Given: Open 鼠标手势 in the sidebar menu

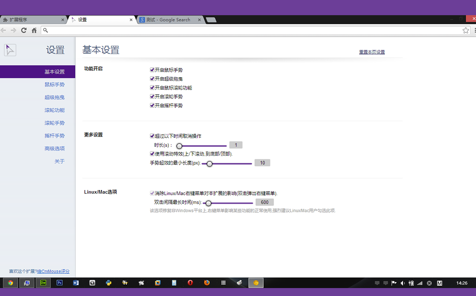Looking at the screenshot, I should click(x=55, y=84).
